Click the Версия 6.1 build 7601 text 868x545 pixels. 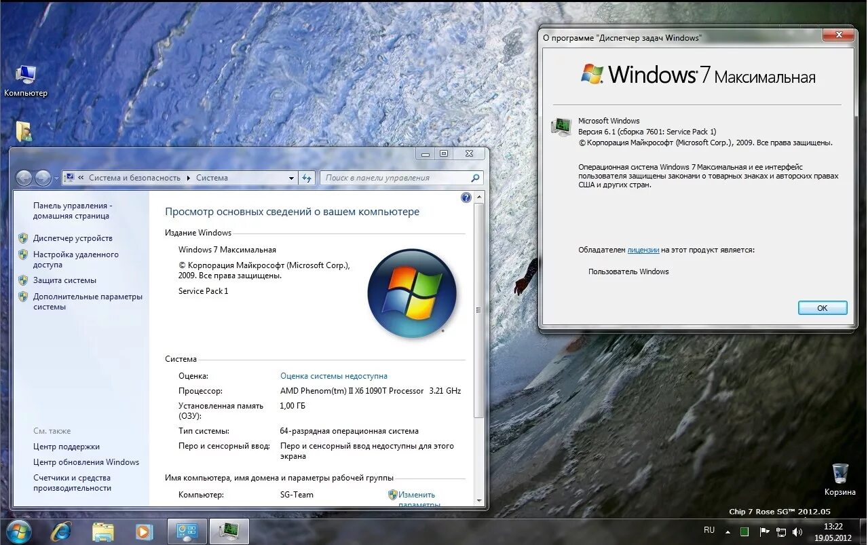point(647,132)
